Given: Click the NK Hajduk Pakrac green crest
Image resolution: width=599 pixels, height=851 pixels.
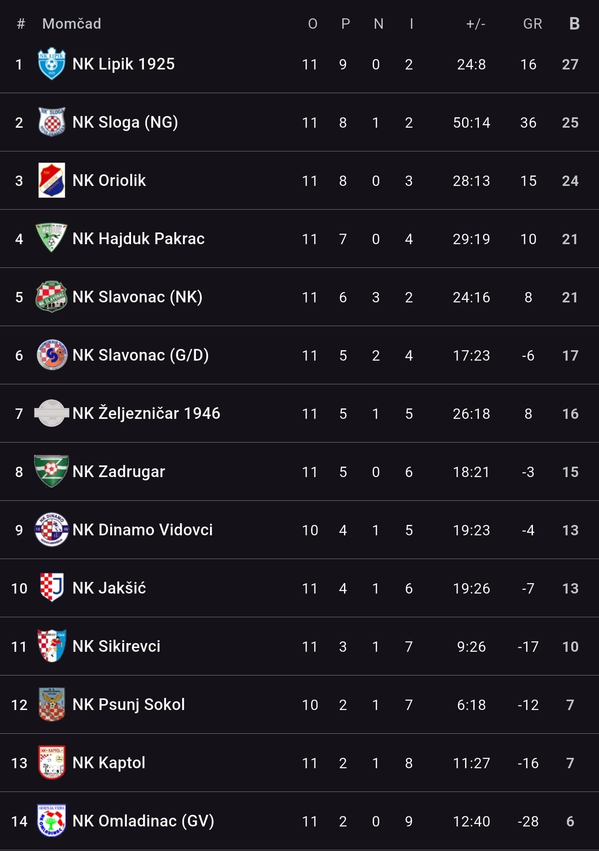Looking at the screenshot, I should pos(51,238).
